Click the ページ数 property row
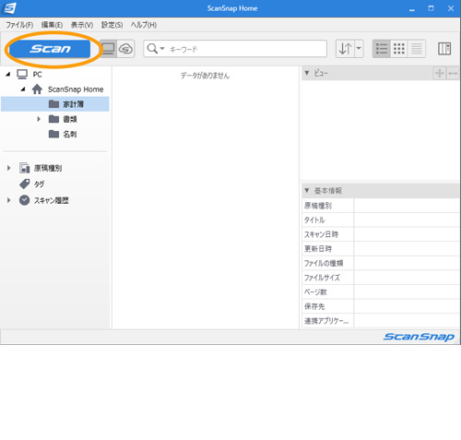Screen dimensions: 461x440 point(381,292)
